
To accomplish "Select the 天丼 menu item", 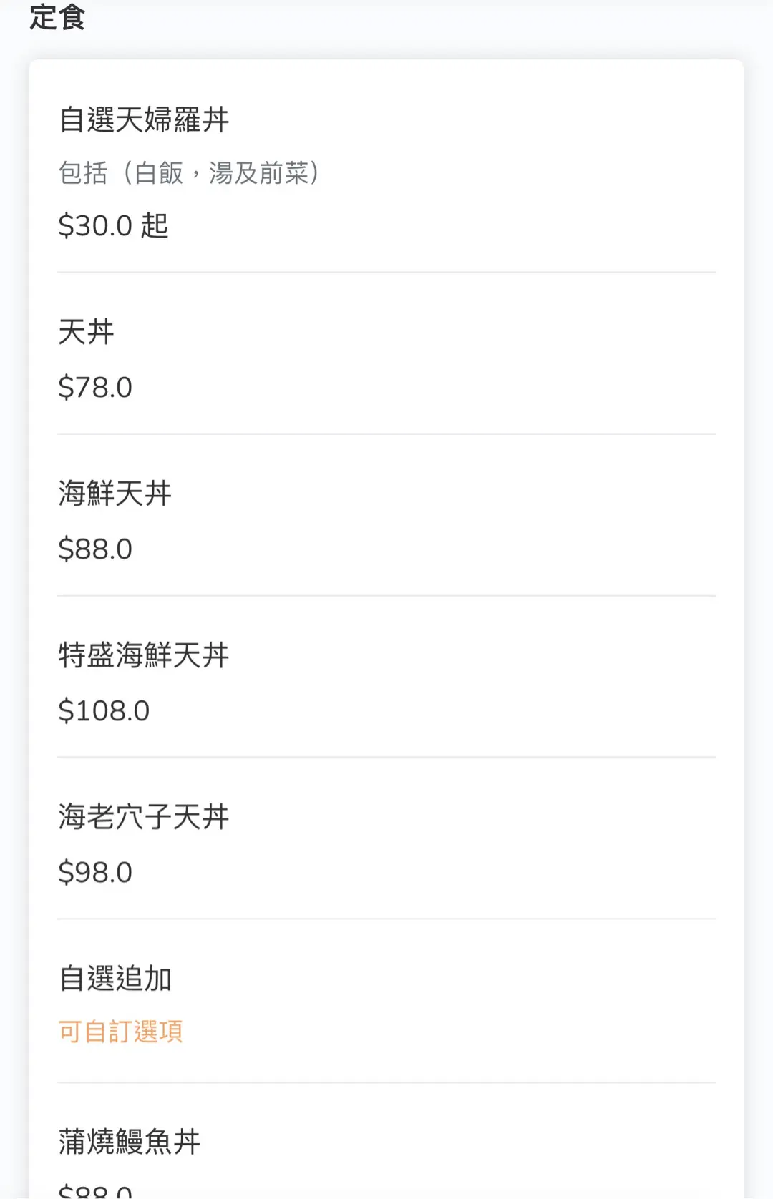I will click(x=86, y=332).
